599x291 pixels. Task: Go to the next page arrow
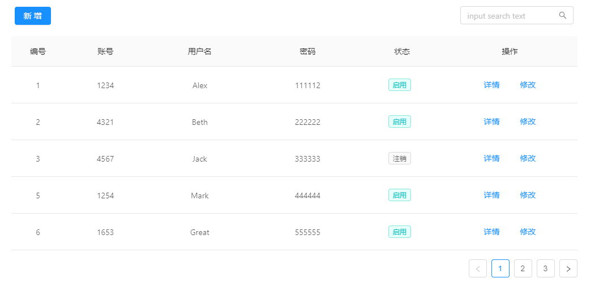[568, 268]
